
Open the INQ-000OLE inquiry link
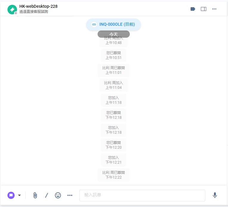[x=117, y=24]
